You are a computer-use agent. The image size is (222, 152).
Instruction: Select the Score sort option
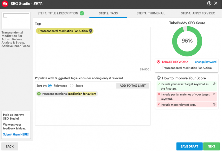(x=72, y=86)
